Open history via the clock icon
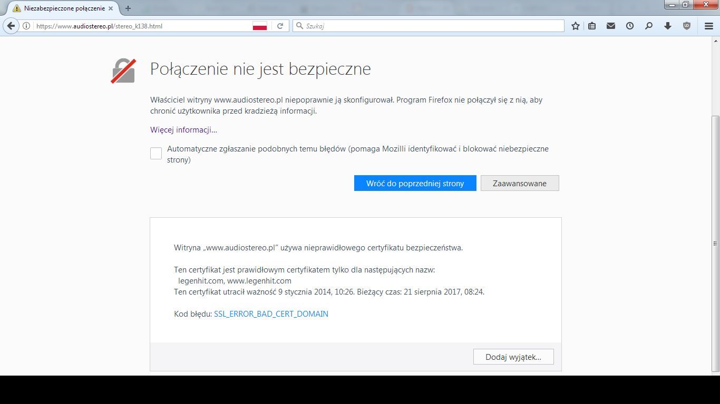 coord(630,26)
